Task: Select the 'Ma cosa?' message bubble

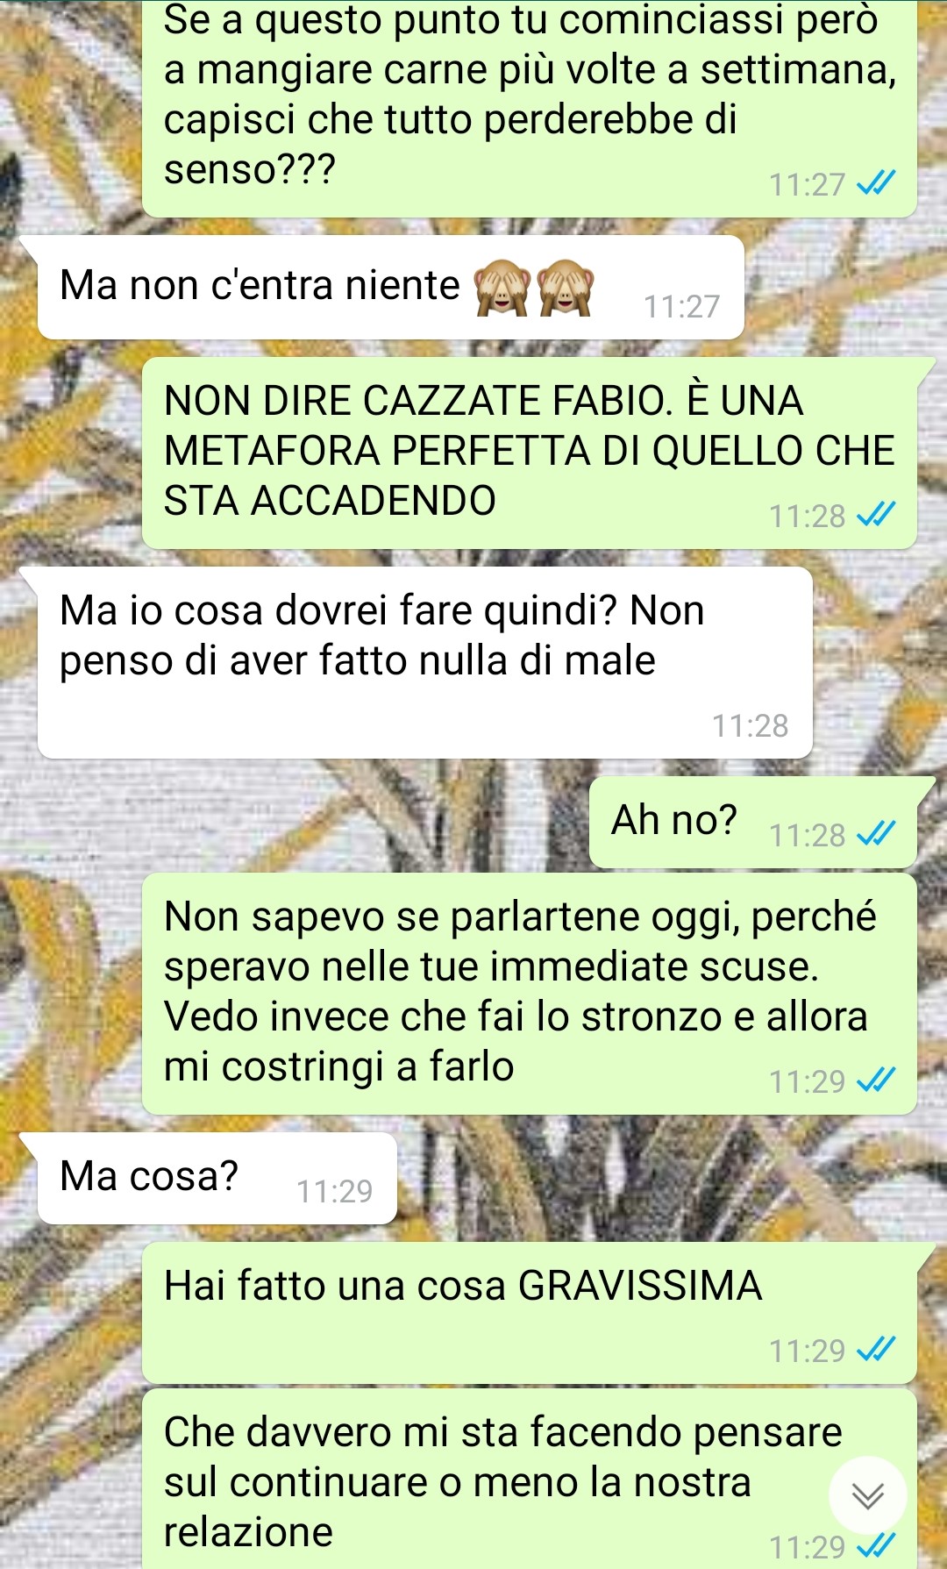Action: point(217,1178)
